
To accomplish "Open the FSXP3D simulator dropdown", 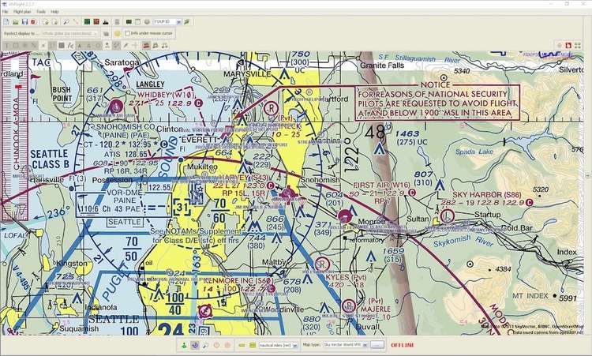I will click(167, 22).
